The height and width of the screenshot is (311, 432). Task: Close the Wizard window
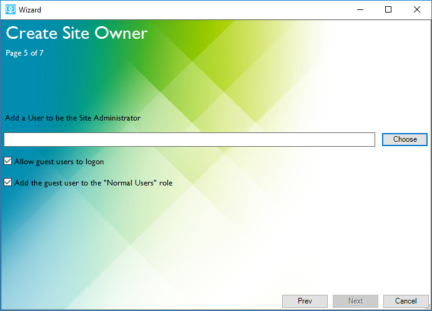417,9
